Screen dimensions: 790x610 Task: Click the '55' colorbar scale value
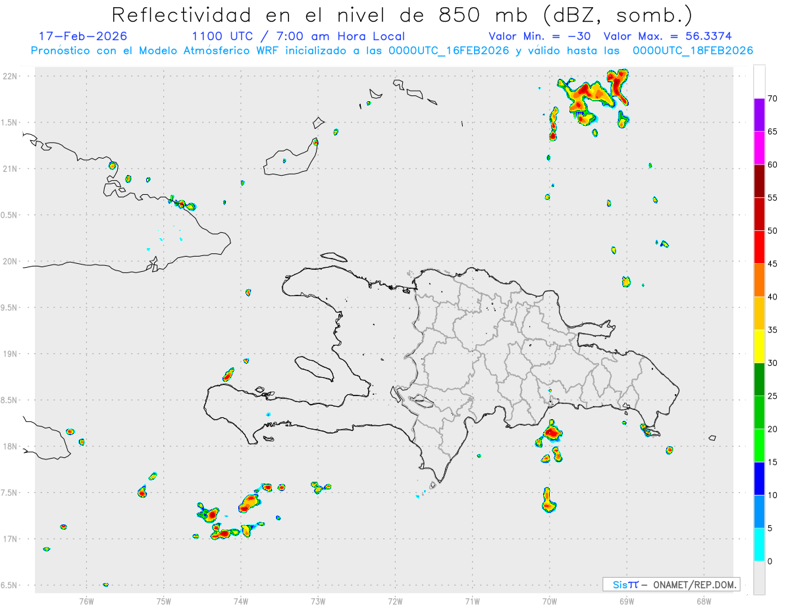pos(773,197)
